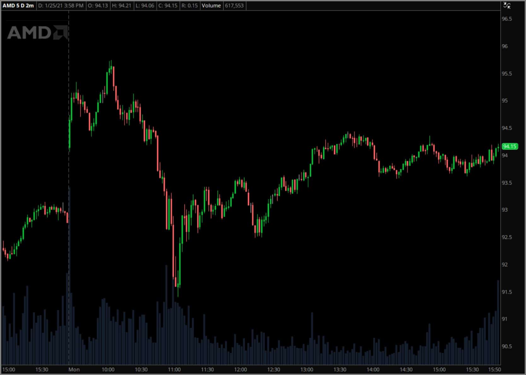
Task: Click the 15:00 label right of 14:30
Action: point(439,369)
